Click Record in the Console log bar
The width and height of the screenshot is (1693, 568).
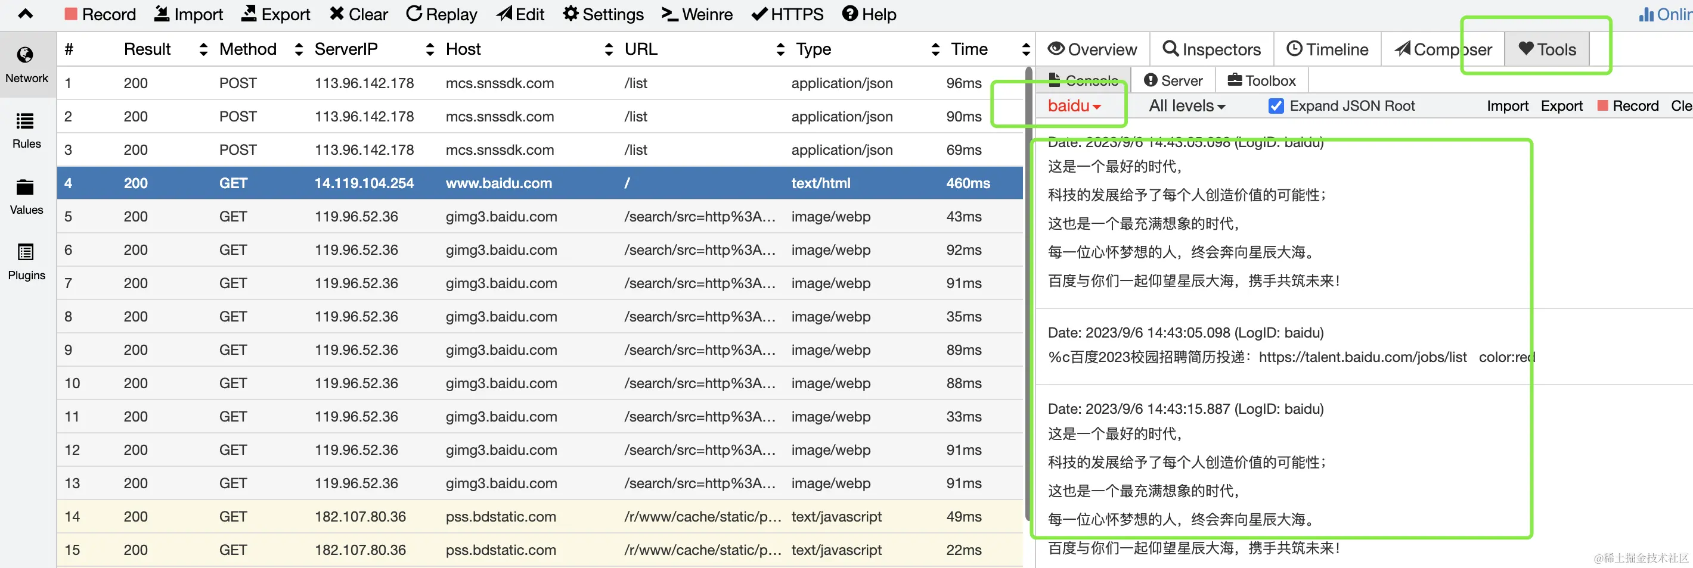point(1628,106)
